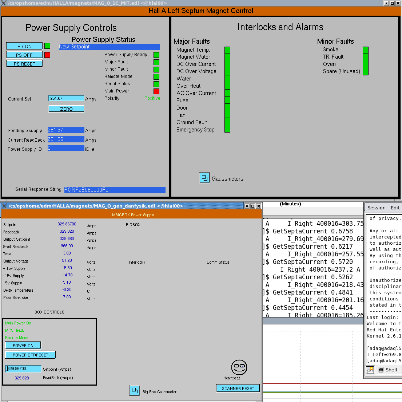Click the PS ON green status indicator
The image size is (402, 402).
(x=47, y=46)
